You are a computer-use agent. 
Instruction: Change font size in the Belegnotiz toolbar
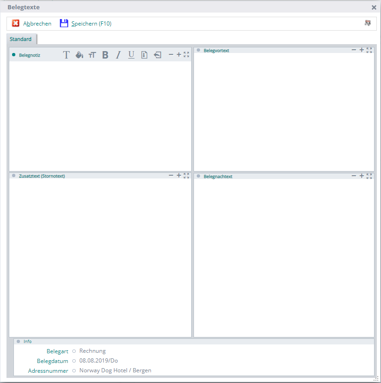point(92,55)
